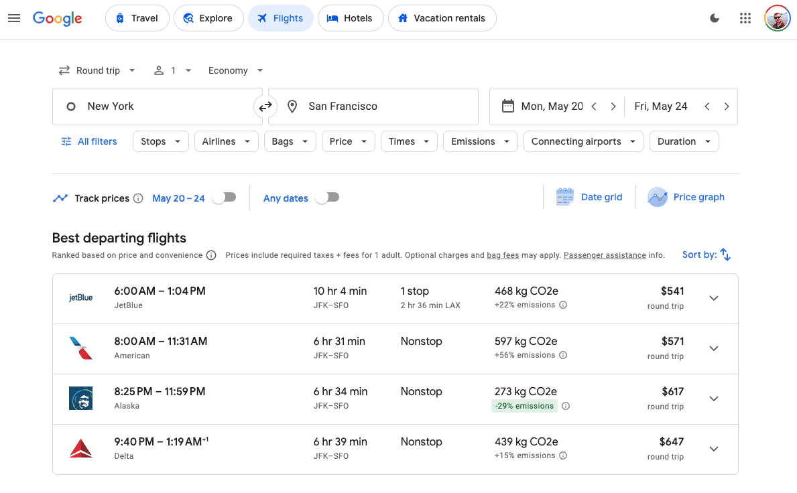Toggle dark mode moon icon
This screenshot has width=797, height=493.
point(715,18)
